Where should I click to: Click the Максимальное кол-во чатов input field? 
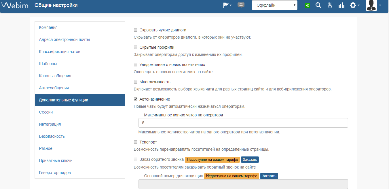[243, 123]
